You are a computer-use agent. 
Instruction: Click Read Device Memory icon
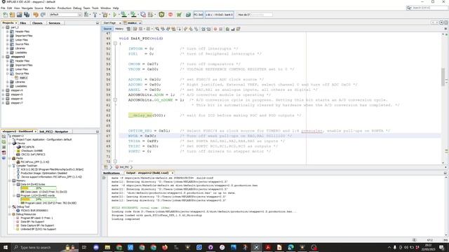133,15
